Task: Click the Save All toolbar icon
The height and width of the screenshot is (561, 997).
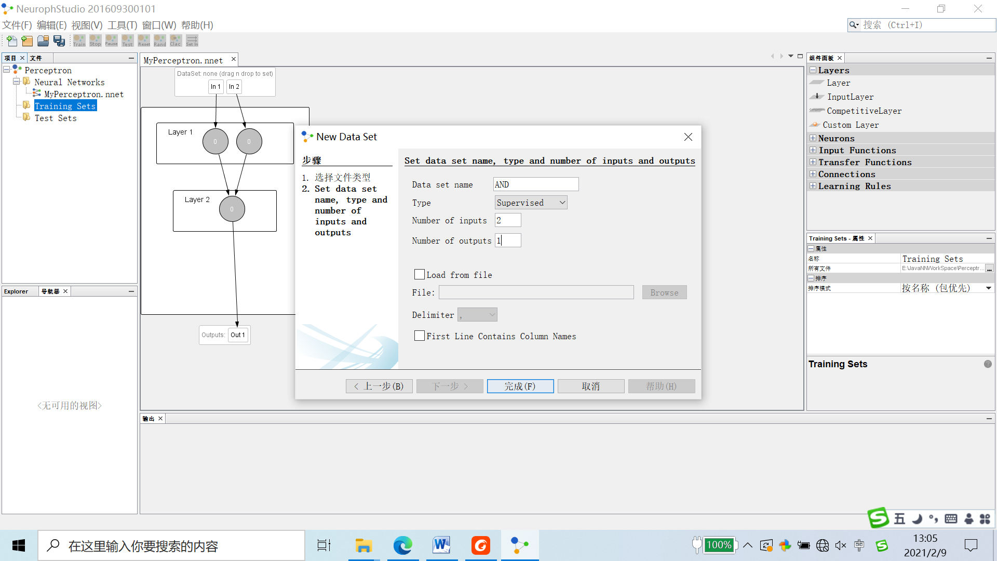Action: click(59, 41)
